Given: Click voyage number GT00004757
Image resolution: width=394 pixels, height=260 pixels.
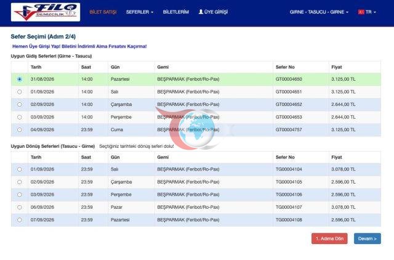Looking at the screenshot, I should (289, 130).
